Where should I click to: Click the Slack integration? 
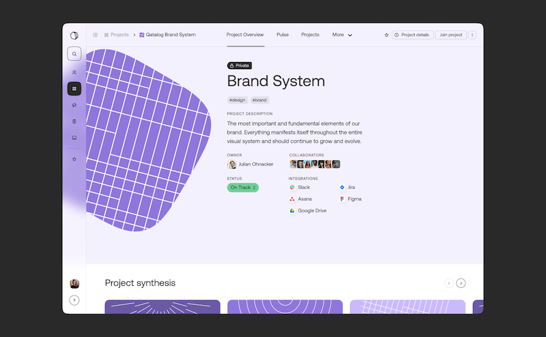click(300, 188)
